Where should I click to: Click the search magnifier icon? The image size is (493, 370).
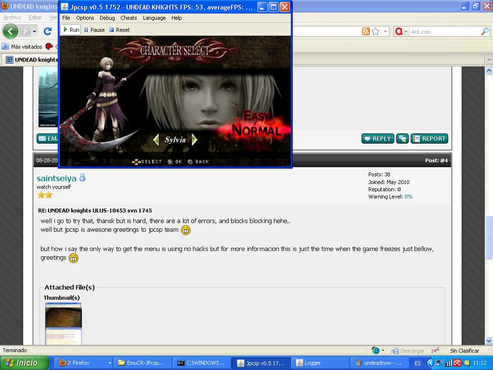click(x=484, y=31)
